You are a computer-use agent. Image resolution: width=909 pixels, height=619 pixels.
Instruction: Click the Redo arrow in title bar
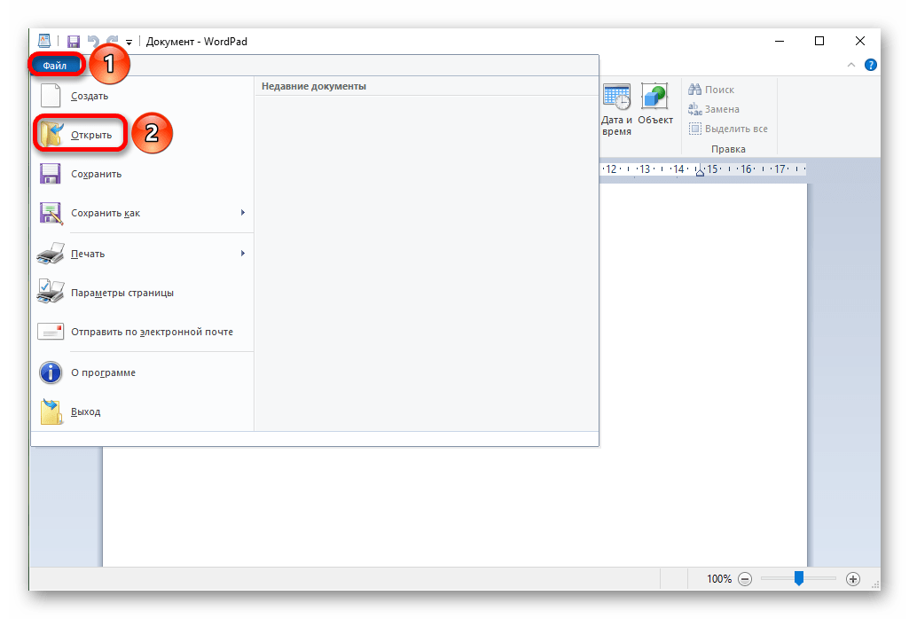coord(113,41)
